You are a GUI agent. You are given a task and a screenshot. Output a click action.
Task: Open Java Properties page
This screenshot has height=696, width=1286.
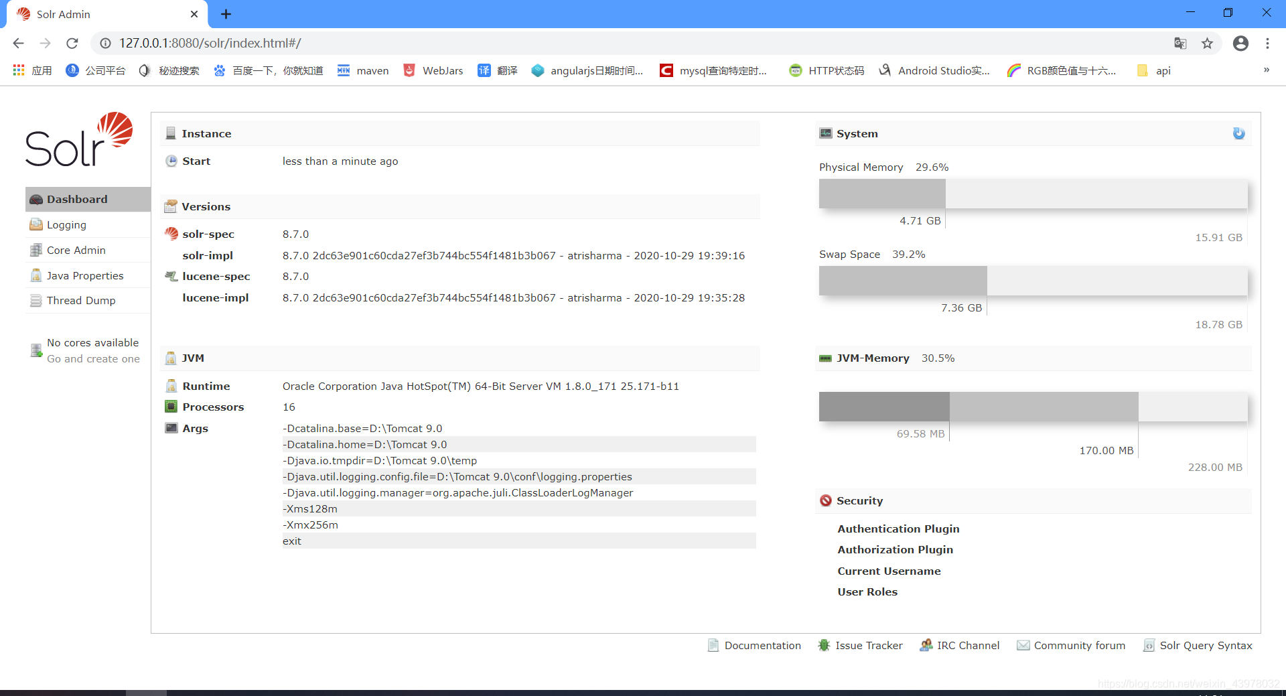coord(88,275)
